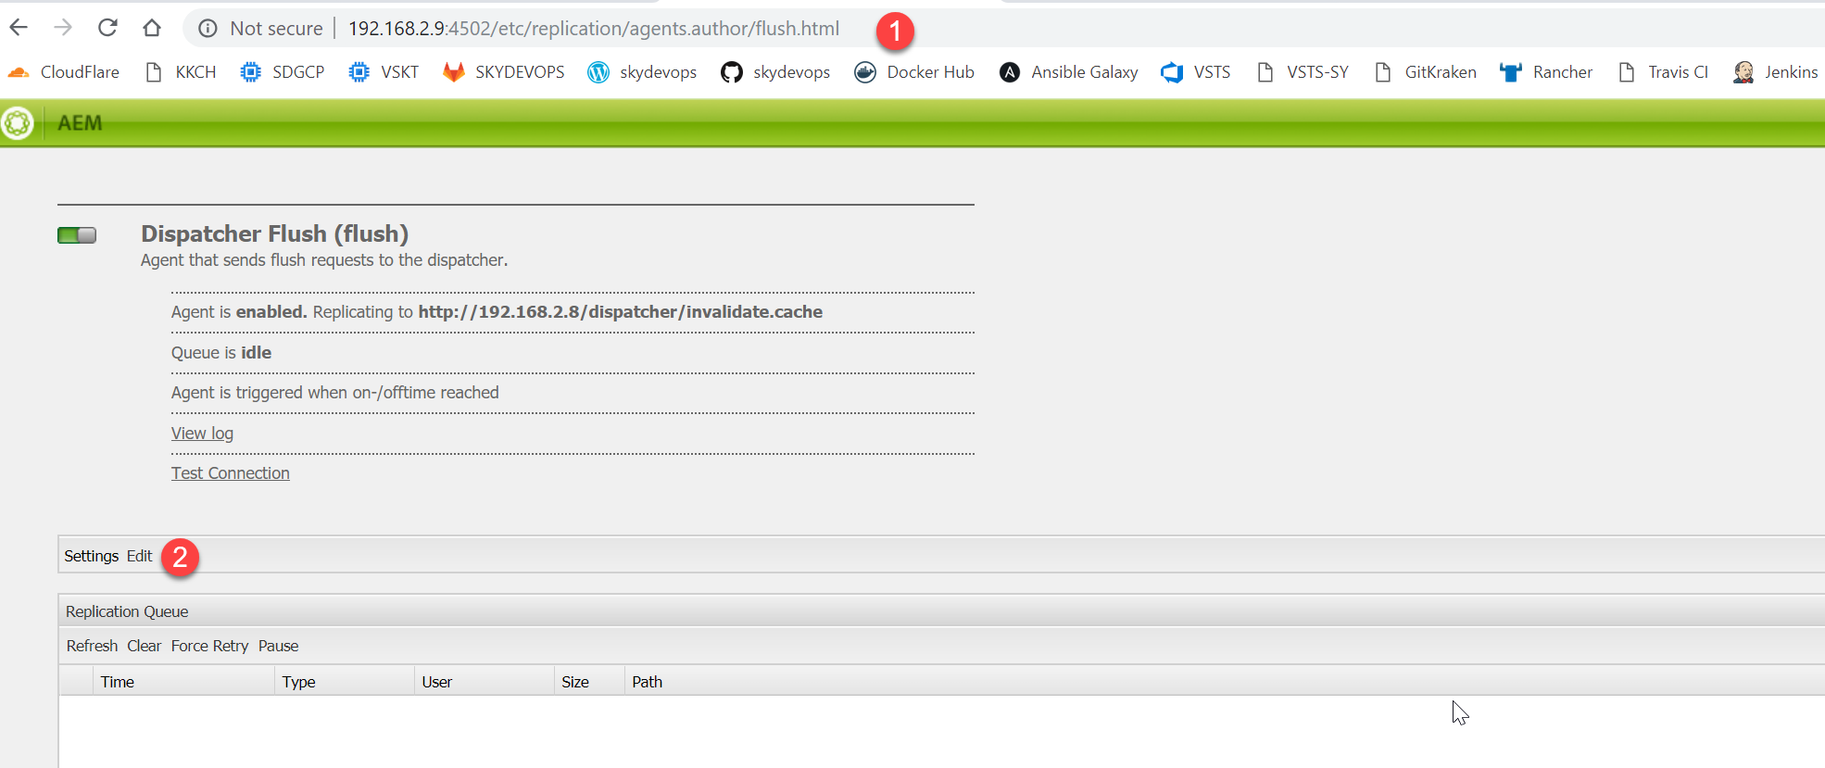Open the Rancher bookmark
1825x768 pixels.
[1546, 72]
